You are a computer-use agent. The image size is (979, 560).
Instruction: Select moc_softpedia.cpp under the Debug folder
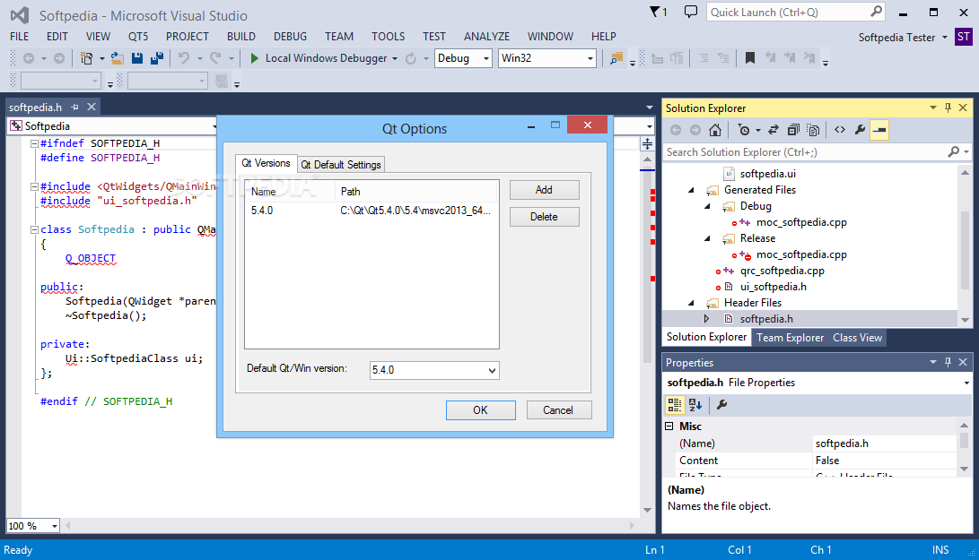[x=801, y=222]
